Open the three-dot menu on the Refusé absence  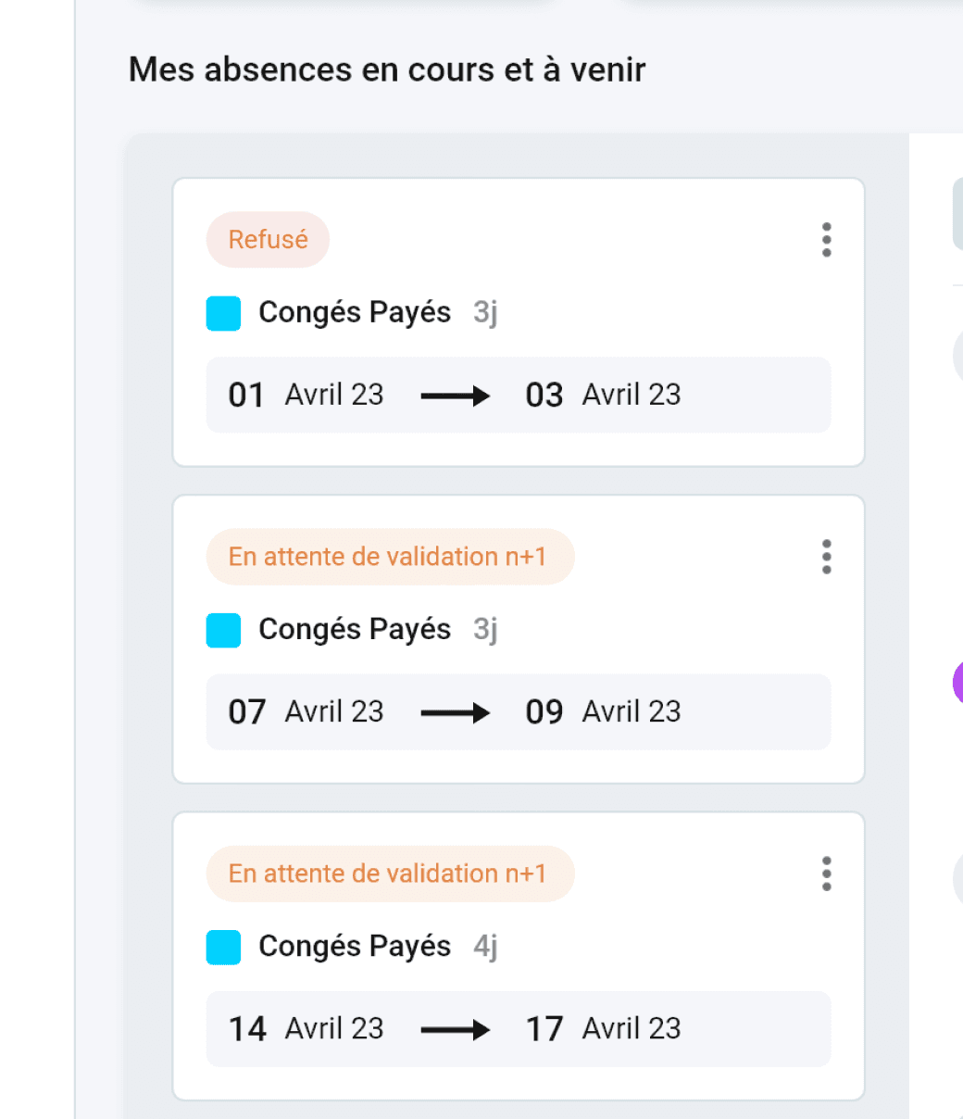click(x=826, y=240)
